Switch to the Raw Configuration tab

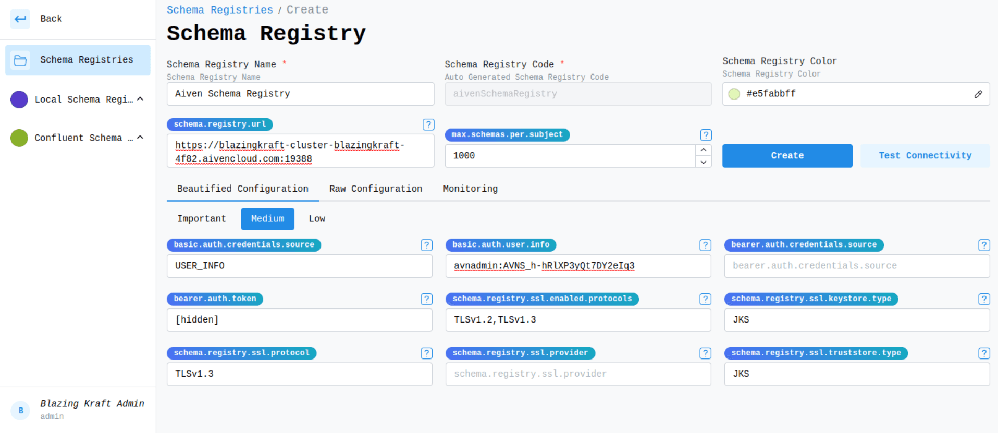coord(375,189)
